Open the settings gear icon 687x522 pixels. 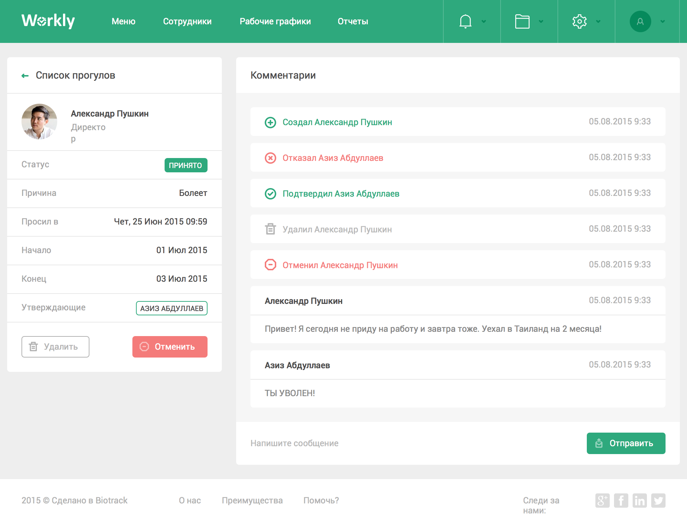[579, 21]
